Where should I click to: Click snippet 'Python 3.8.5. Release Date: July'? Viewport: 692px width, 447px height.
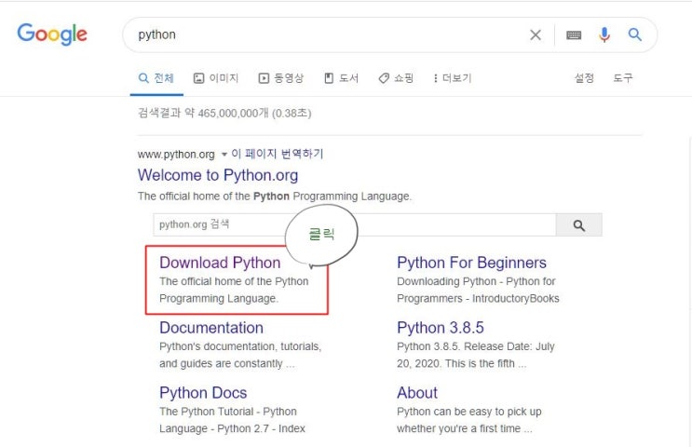(x=476, y=346)
